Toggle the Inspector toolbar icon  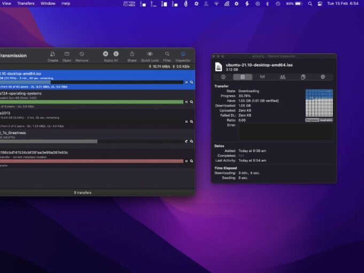coord(183,54)
